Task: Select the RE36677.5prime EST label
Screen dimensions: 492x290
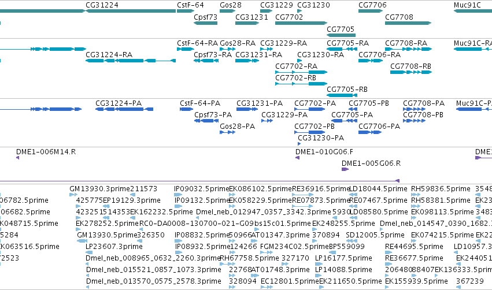Action: point(414,258)
